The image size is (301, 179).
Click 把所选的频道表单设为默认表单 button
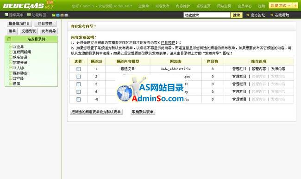click(x=96, y=112)
